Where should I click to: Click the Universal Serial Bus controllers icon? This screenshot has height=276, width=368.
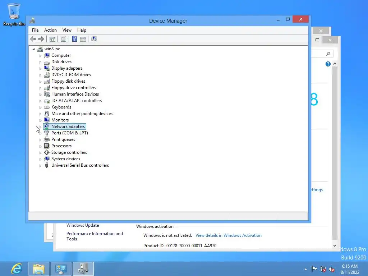(47, 165)
